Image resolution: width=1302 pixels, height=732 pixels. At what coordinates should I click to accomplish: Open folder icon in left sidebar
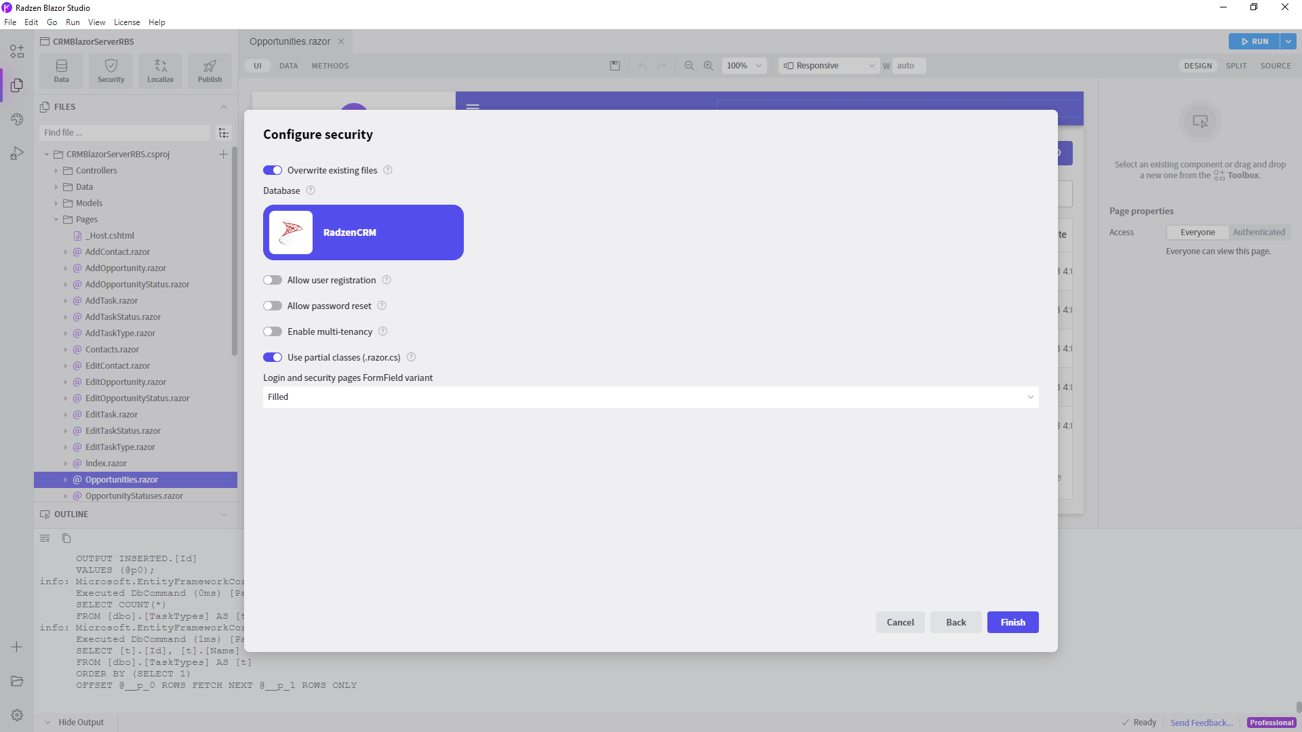pos(17,681)
